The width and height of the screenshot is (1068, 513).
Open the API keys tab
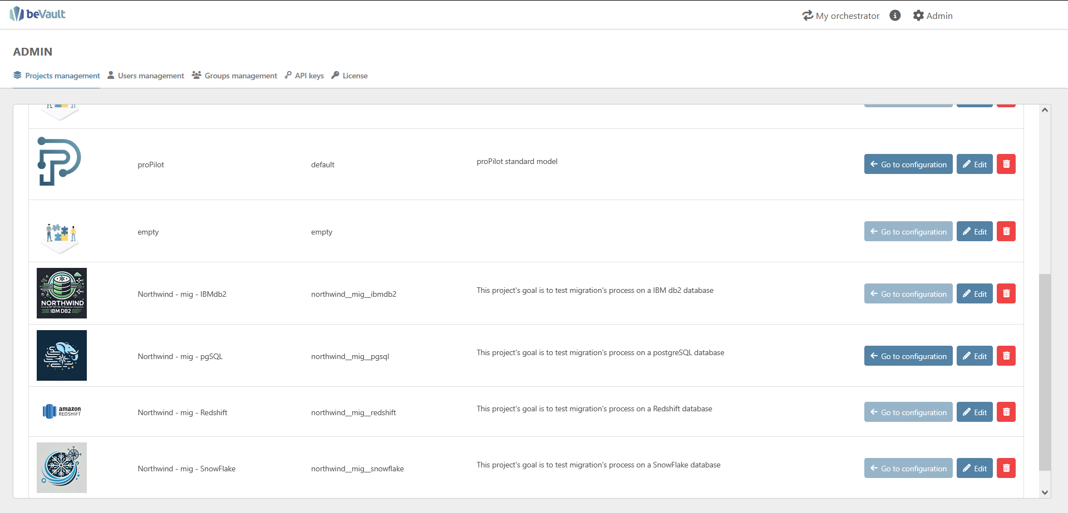tap(304, 76)
